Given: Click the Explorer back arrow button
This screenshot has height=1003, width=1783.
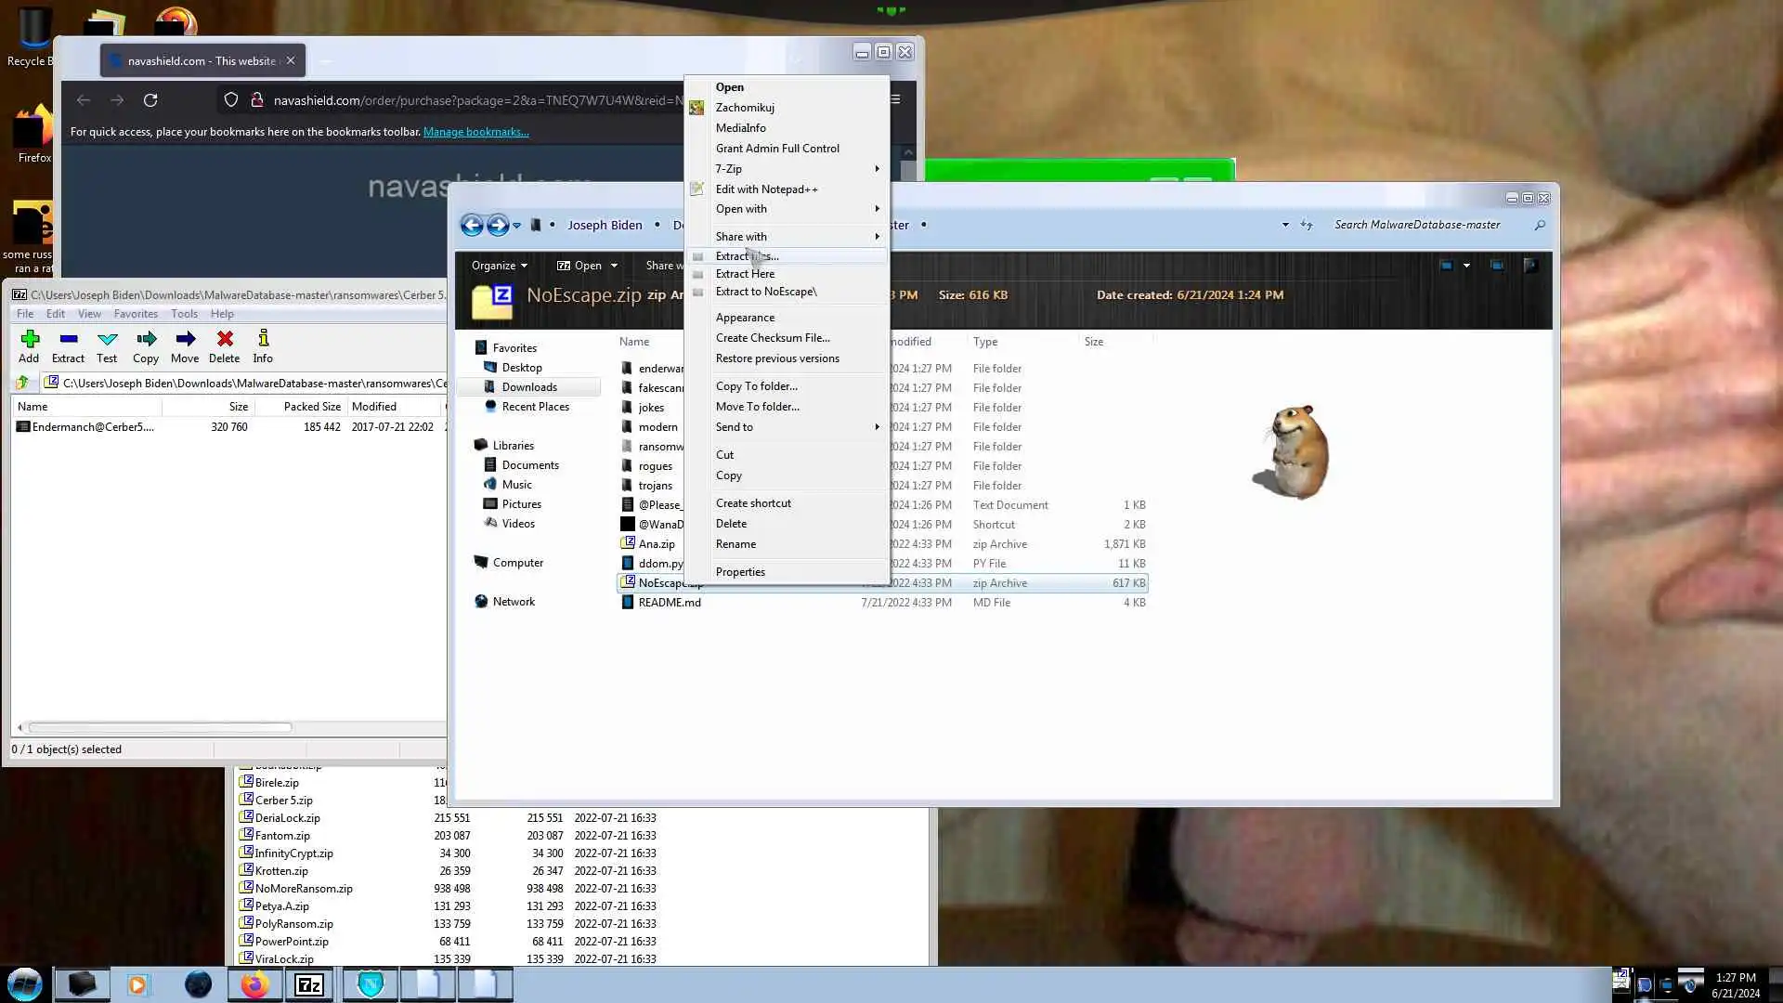Looking at the screenshot, I should (x=472, y=225).
